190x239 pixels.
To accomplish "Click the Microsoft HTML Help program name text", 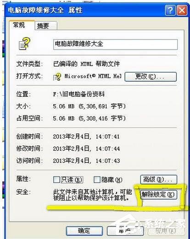I will [x=93, y=76].
